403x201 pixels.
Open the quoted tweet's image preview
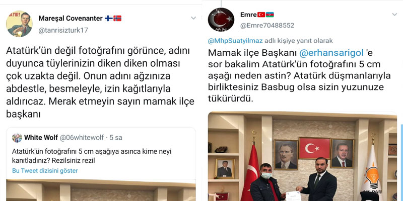pos(101,190)
